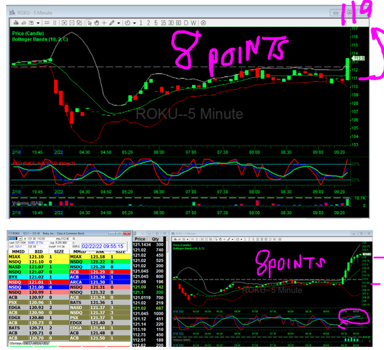
Task: Click the BID column header in Level 2
Action: (x=39, y=252)
